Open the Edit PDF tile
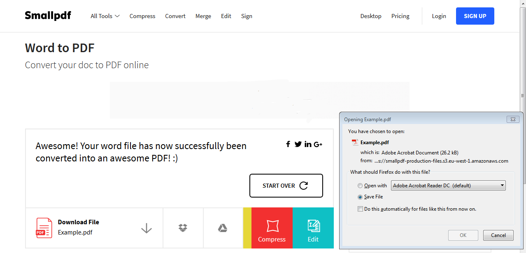This screenshot has height=253, width=526. coord(313,228)
